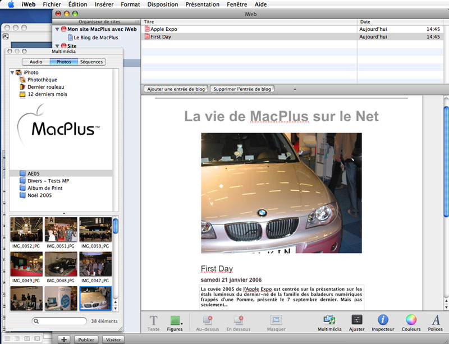Select thumbnail IMG_0052.JPG
The height and width of the screenshot is (344, 449).
[x=26, y=230]
